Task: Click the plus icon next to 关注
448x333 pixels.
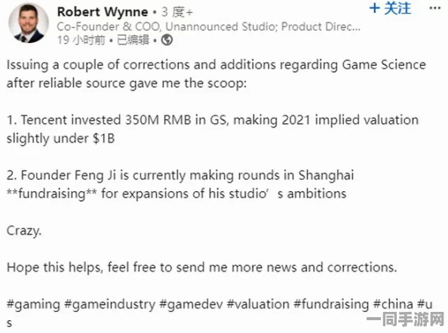Action: 375,8
